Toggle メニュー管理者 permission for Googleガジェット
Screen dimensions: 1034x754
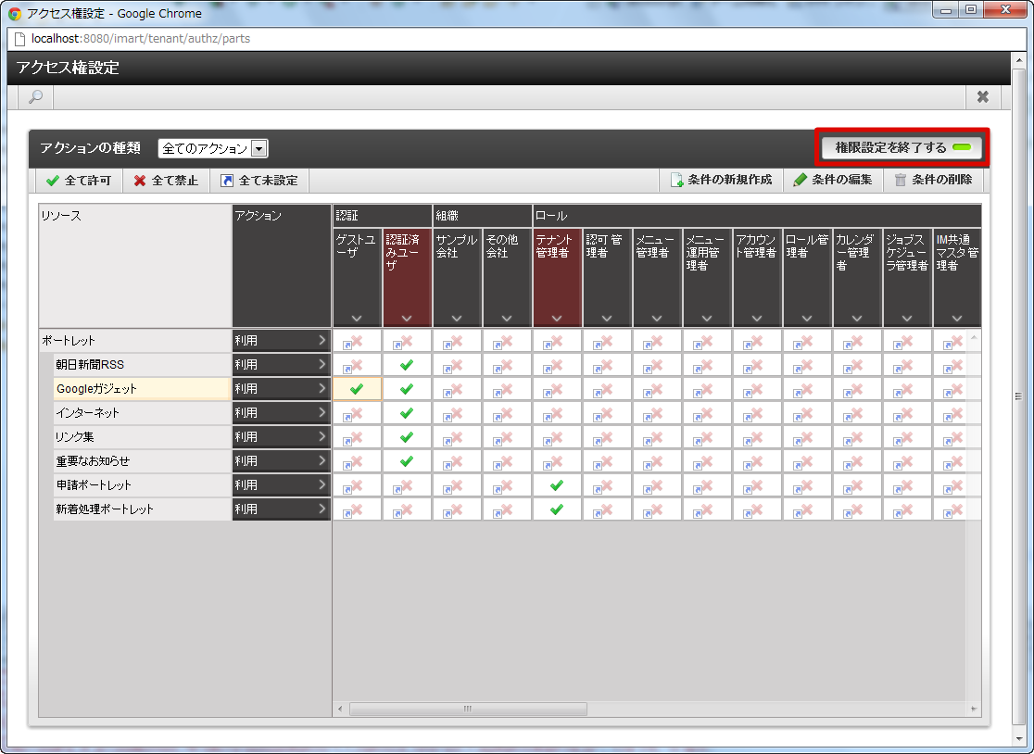tap(657, 389)
